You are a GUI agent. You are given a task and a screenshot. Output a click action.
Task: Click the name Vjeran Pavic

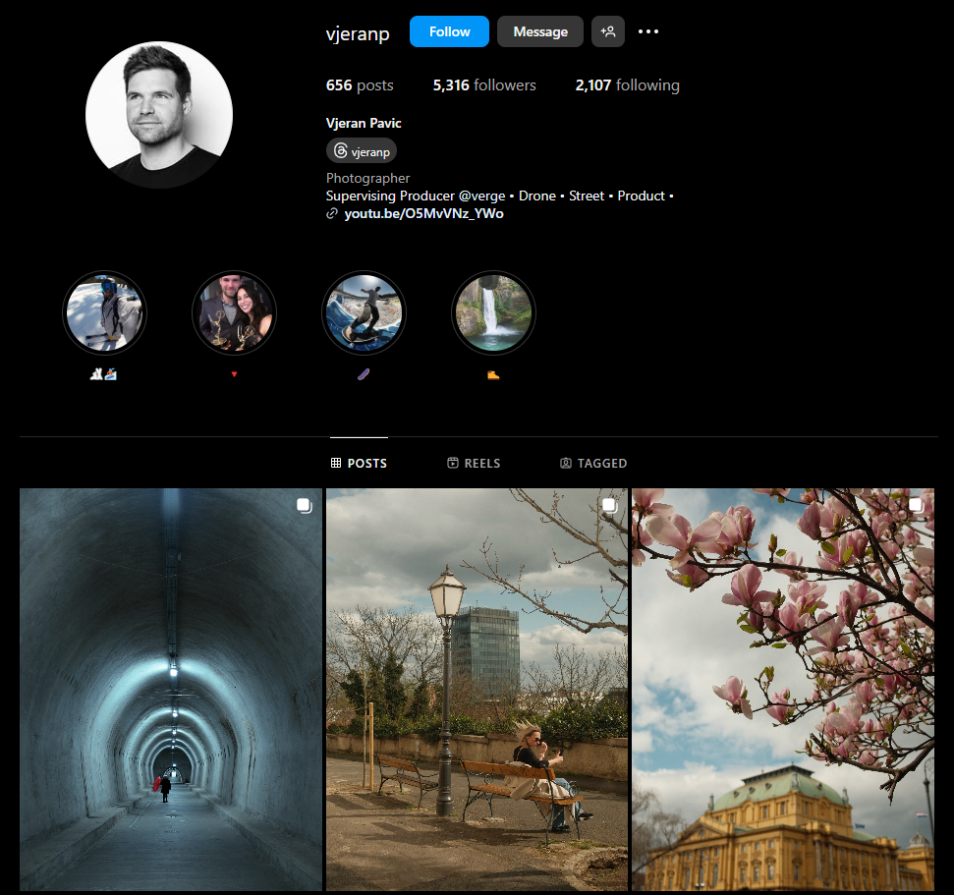pos(364,123)
